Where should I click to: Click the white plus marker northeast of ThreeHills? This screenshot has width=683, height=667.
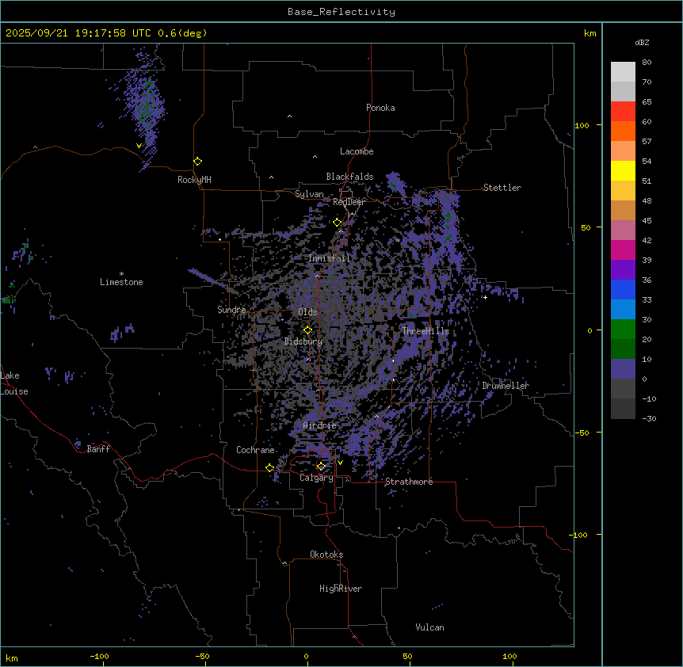(485, 297)
